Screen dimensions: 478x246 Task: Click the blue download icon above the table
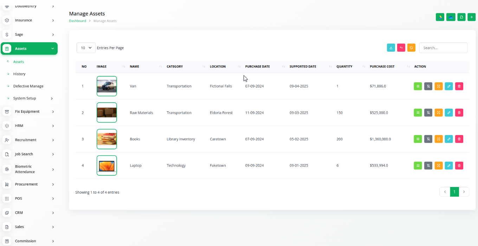point(391,48)
